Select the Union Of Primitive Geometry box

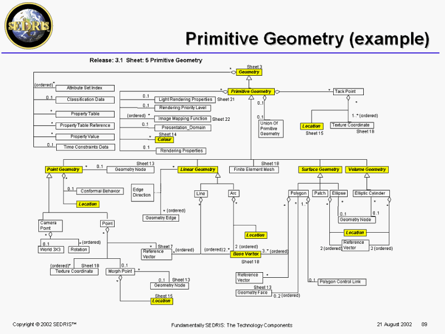pos(270,128)
